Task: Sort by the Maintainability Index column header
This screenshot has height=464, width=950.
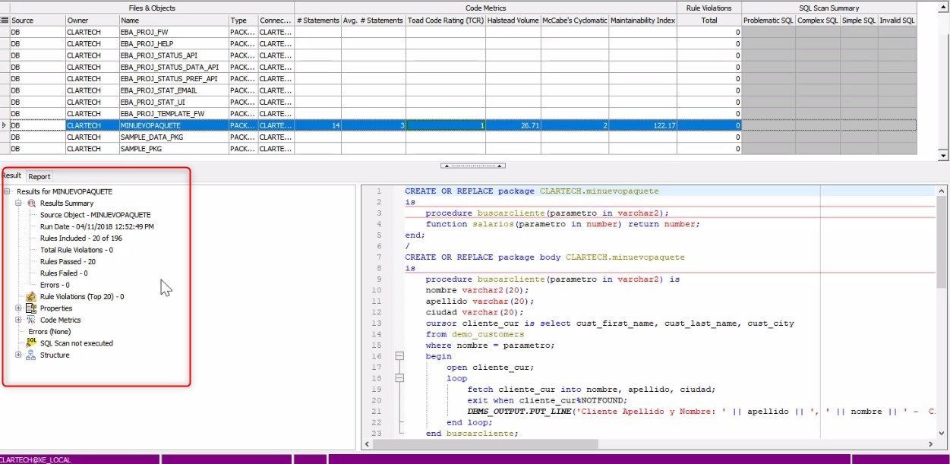Action: pos(643,21)
